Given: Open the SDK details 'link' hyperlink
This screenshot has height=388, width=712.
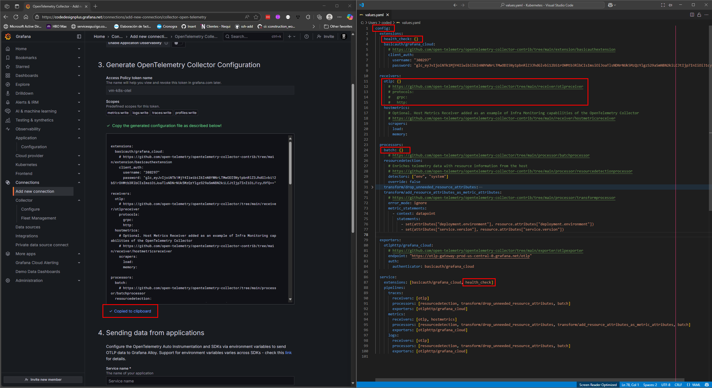Looking at the screenshot, I should pos(288,353).
